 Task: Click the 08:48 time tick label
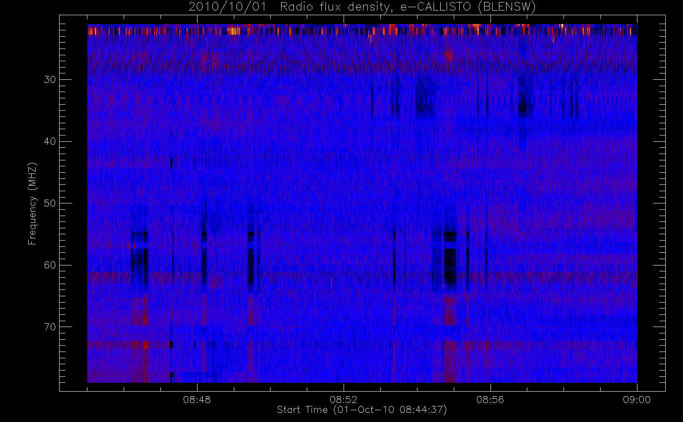(x=197, y=400)
